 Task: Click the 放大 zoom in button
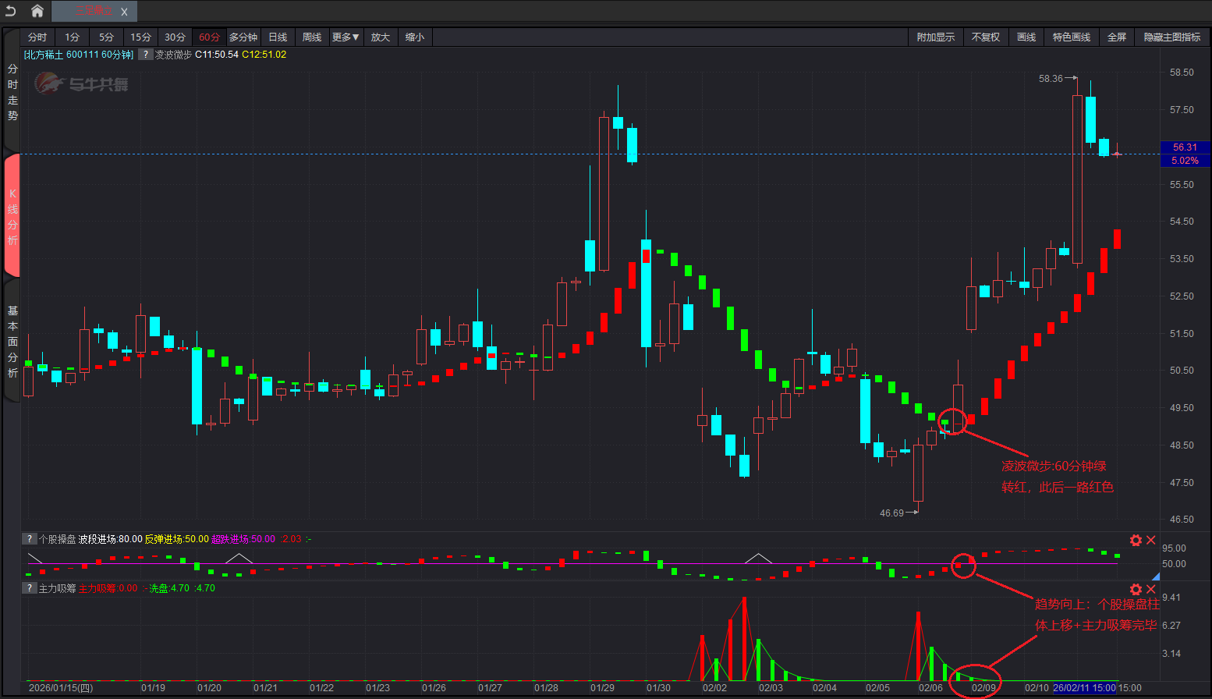click(380, 37)
